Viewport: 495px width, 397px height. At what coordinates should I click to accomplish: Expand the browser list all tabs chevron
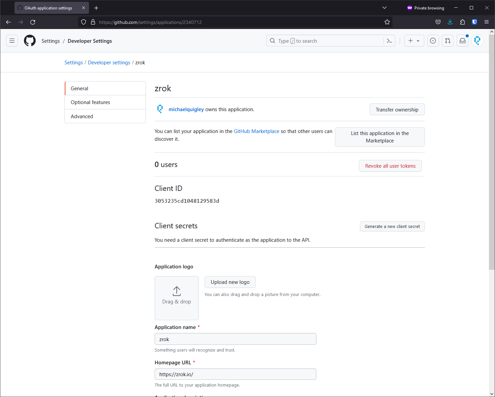pyautogui.click(x=384, y=8)
